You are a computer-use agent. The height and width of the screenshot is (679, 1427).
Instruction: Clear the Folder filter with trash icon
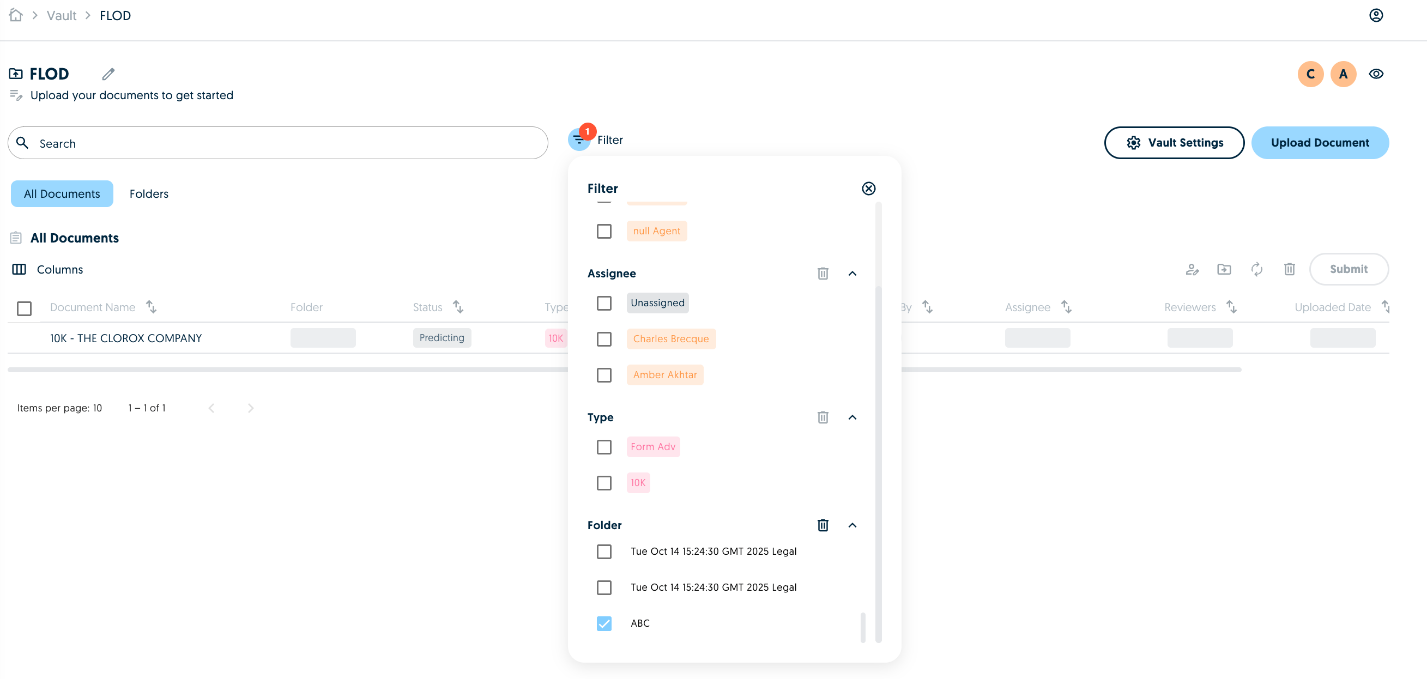click(x=823, y=525)
